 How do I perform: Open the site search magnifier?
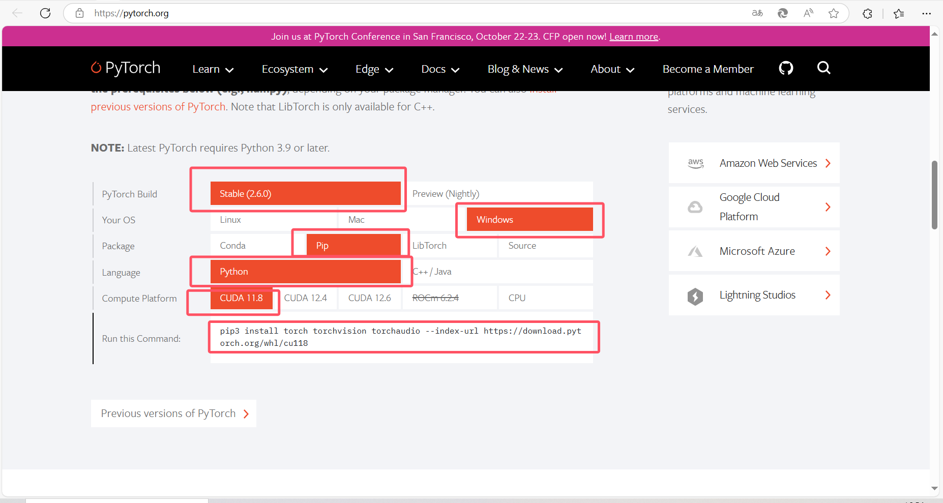823,68
